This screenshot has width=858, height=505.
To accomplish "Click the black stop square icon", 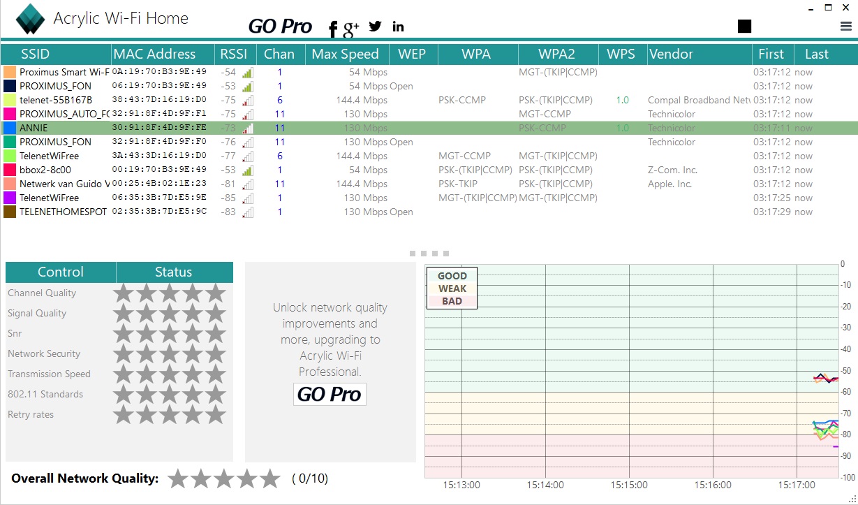I will (x=744, y=26).
